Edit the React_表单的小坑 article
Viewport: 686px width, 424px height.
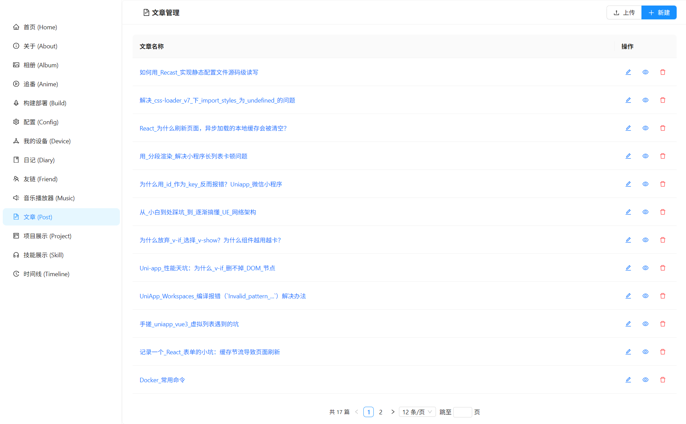click(x=628, y=352)
